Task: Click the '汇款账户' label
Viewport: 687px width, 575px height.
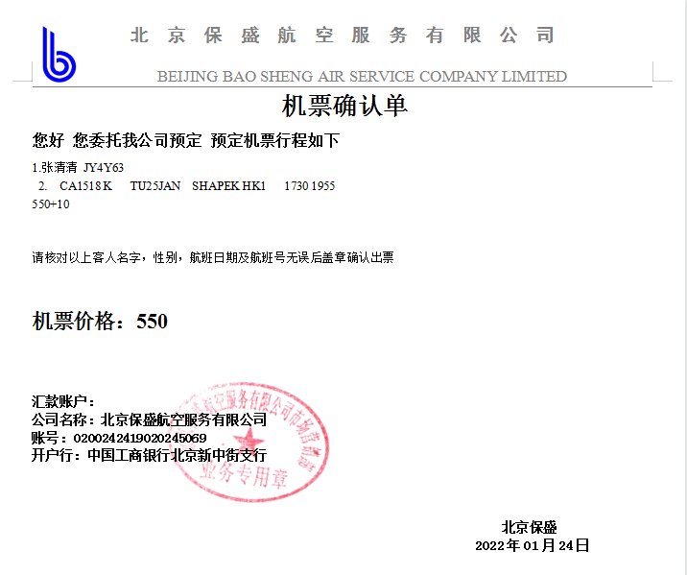Action: click(x=63, y=401)
